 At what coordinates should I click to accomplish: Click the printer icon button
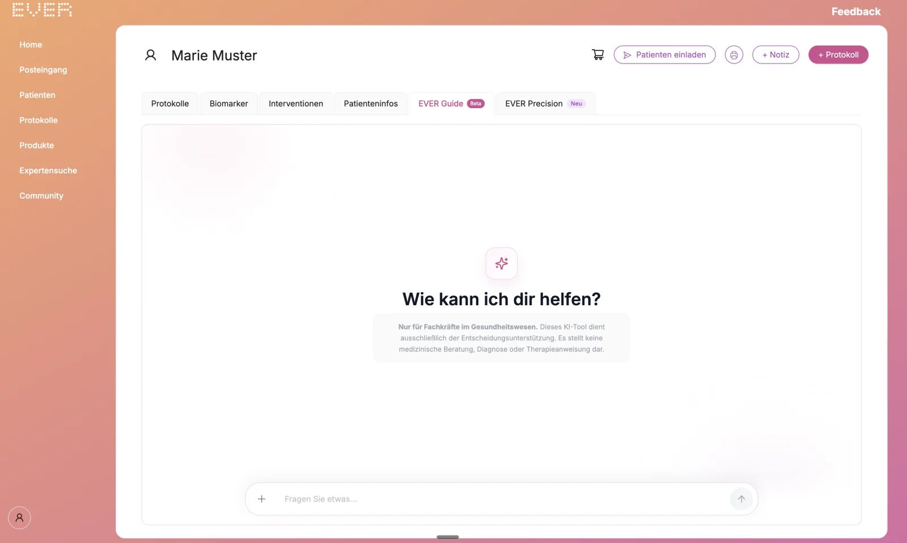tap(734, 55)
